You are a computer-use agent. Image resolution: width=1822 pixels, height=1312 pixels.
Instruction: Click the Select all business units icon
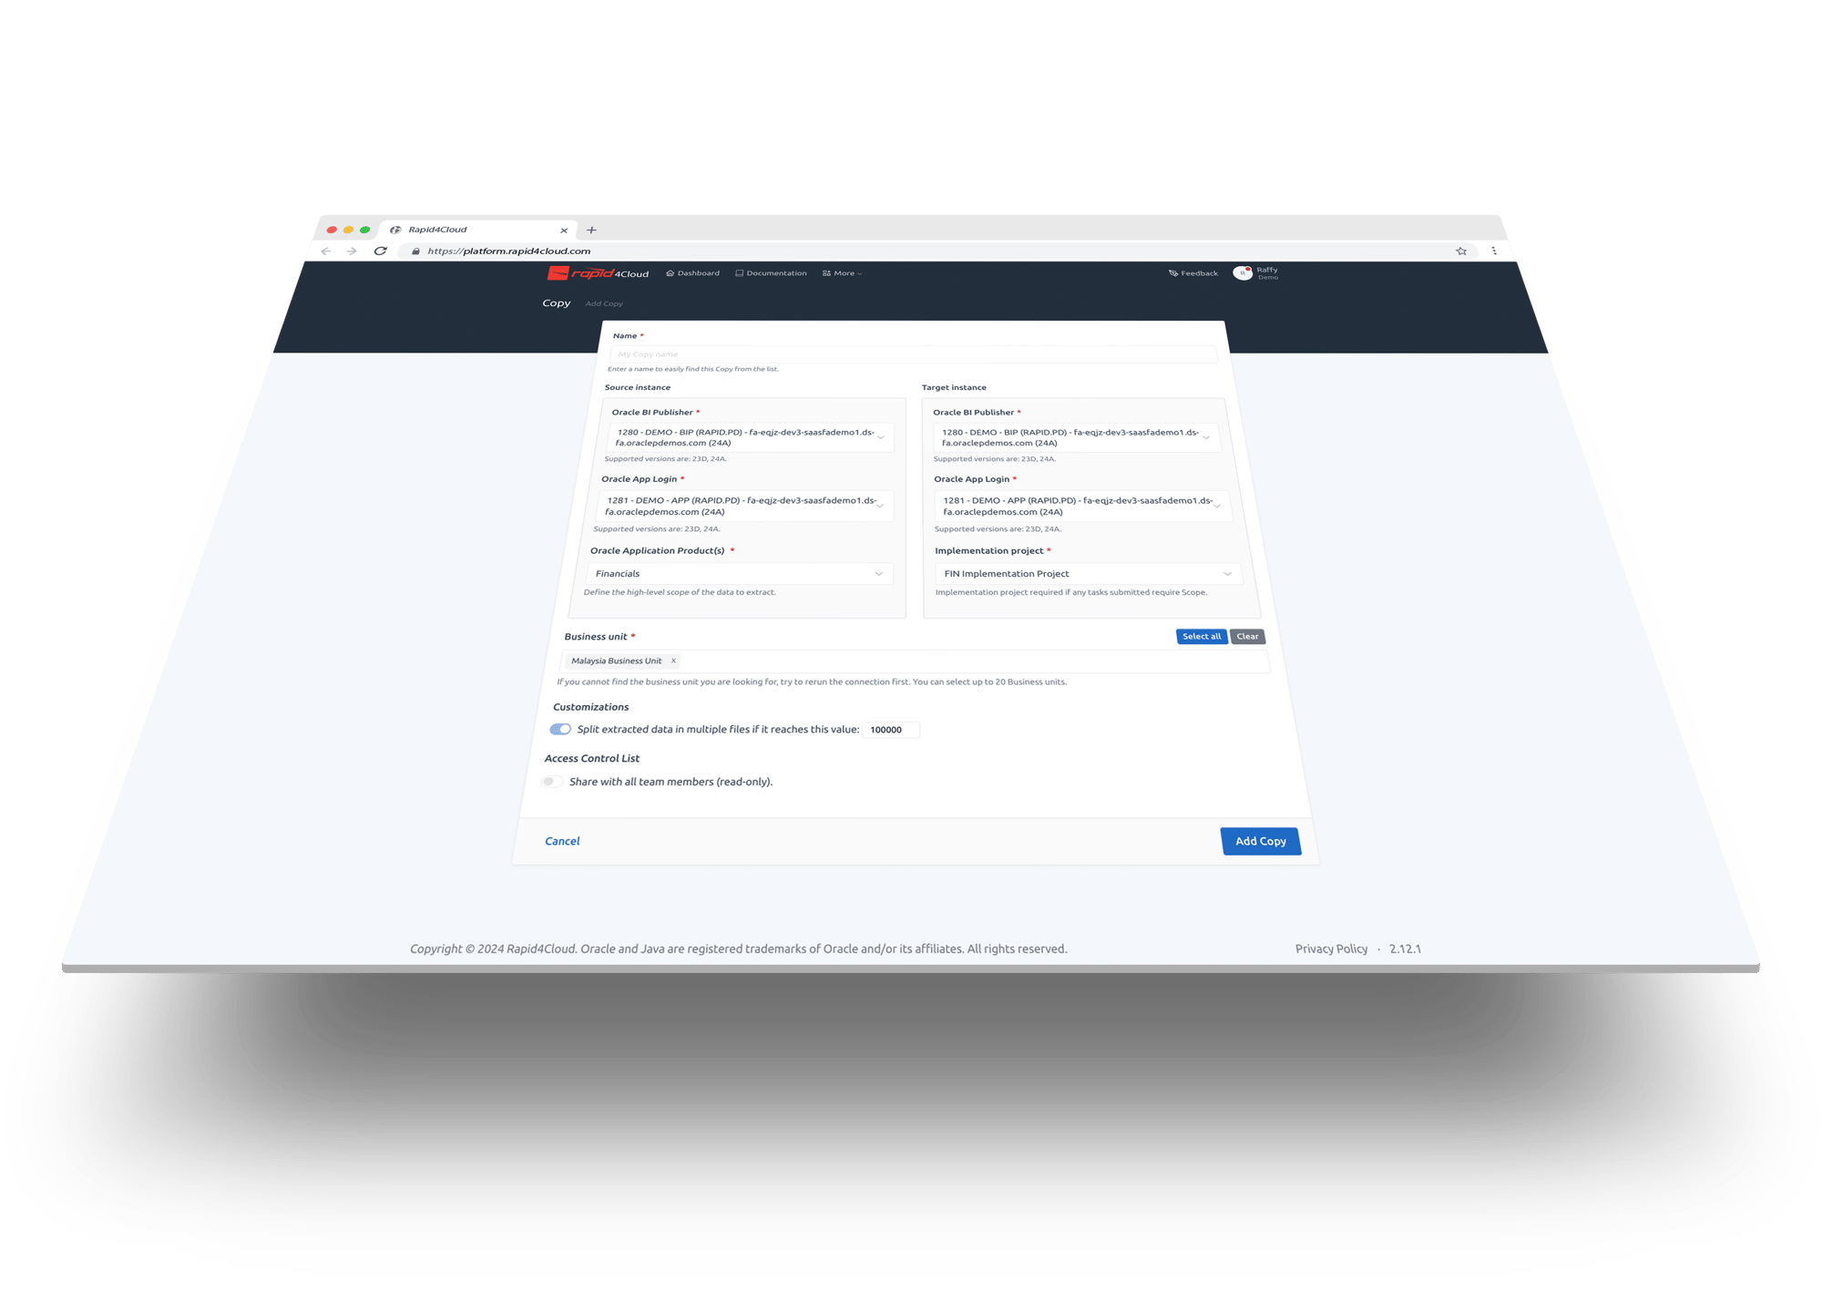1195,635
